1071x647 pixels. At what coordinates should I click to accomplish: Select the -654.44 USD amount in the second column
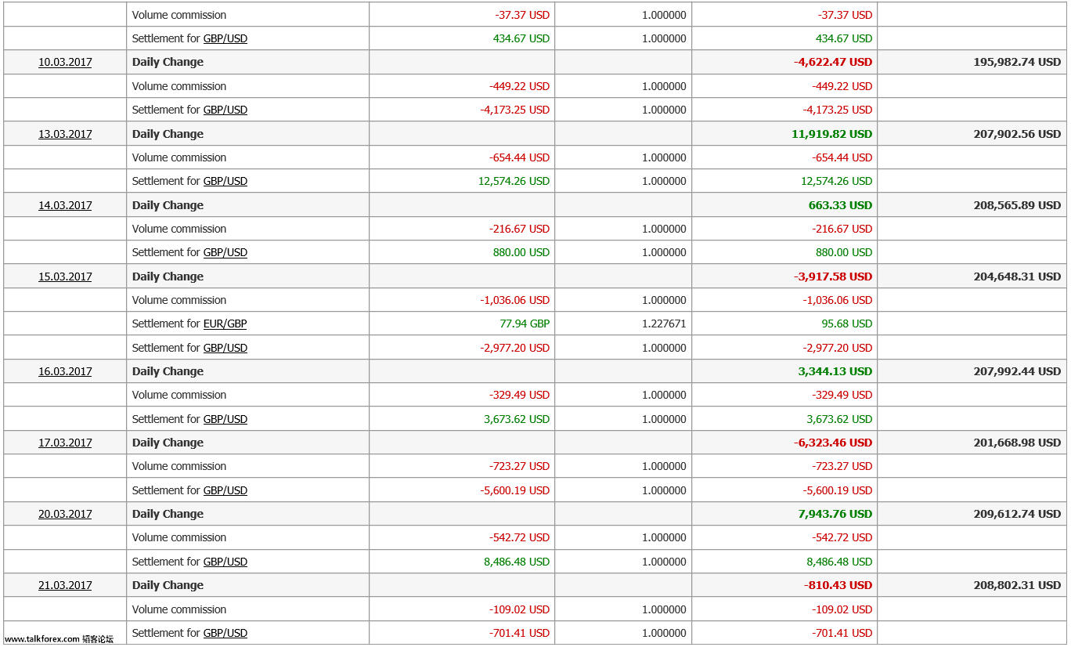coord(519,157)
